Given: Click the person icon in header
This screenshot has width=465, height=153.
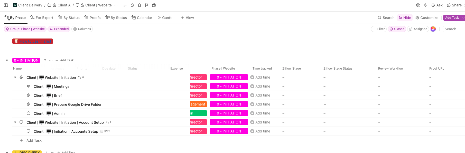Looking at the screenshot, I should click(x=139, y=5).
